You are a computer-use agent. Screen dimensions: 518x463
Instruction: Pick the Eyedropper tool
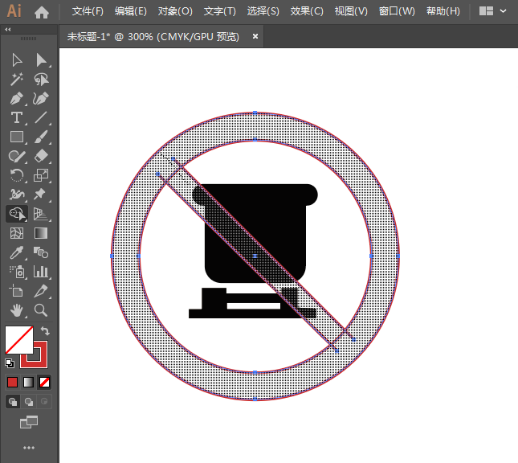[16, 252]
